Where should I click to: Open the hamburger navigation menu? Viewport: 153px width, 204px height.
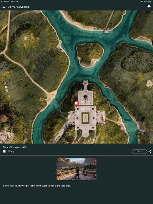(x=4, y=7)
